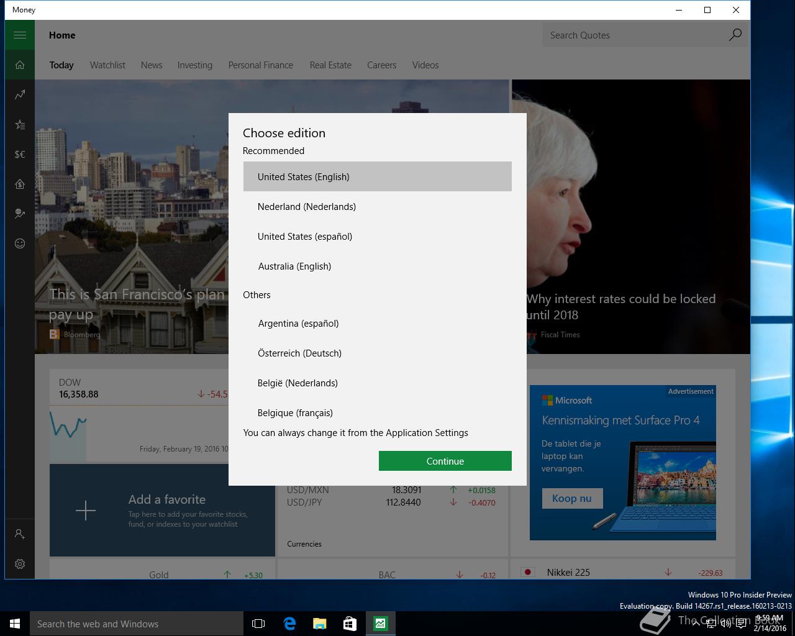Select Nederland (Nederlands) edition
795x636 pixels.
(378, 206)
